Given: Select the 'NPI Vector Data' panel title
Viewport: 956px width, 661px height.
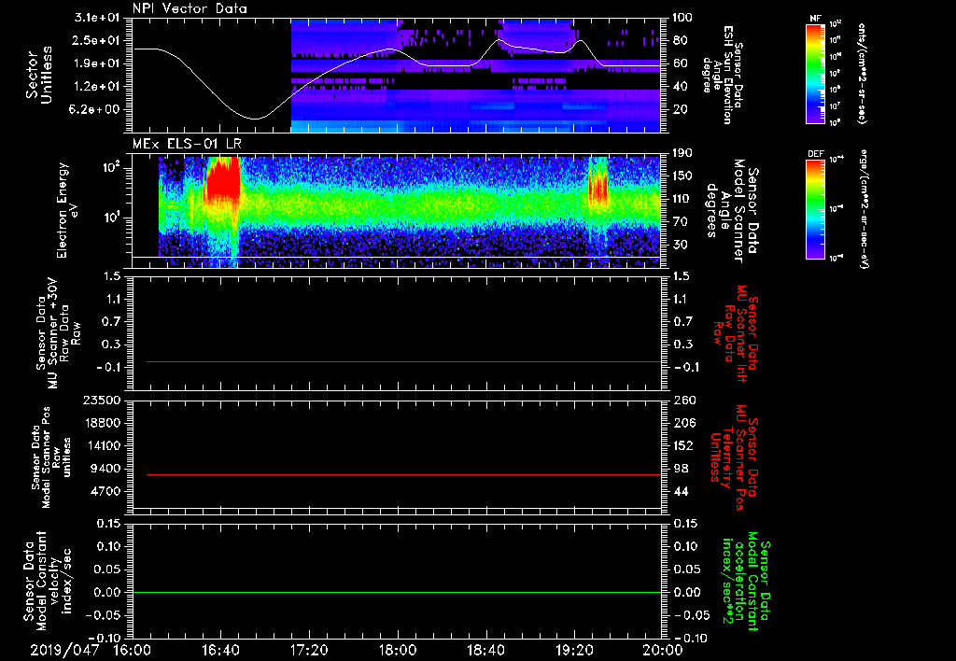Looking at the screenshot, I should point(190,8).
